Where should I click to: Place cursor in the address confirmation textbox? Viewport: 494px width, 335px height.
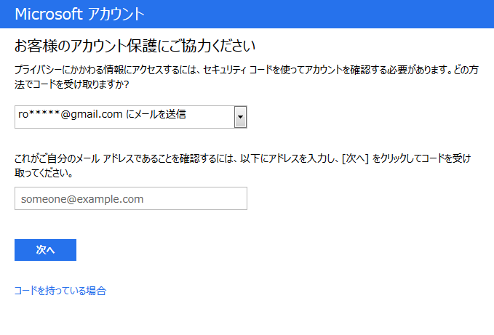click(131, 198)
